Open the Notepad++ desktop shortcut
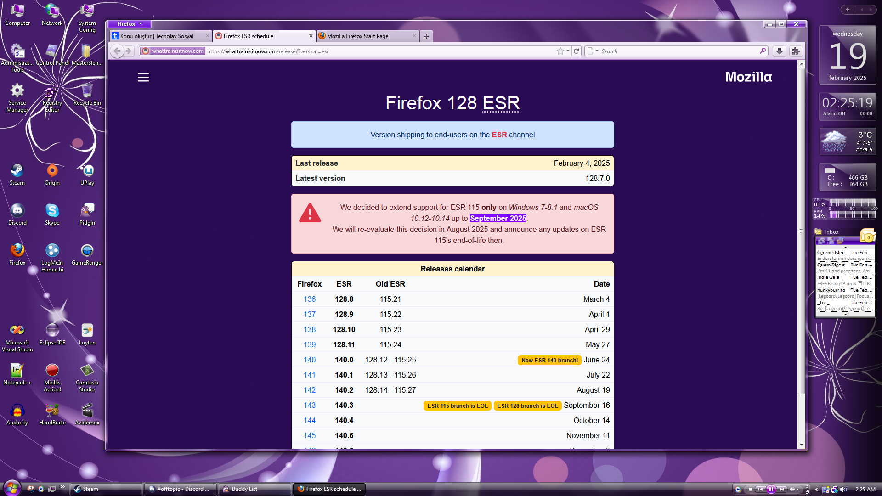 click(17, 375)
